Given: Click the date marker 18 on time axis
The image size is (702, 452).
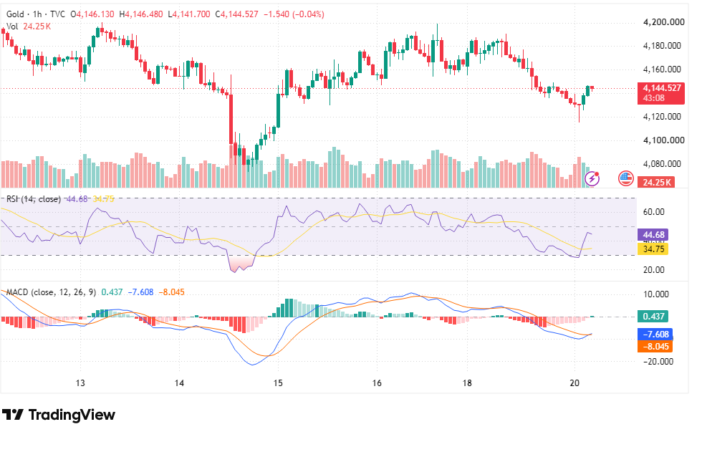Looking at the screenshot, I should [x=467, y=383].
